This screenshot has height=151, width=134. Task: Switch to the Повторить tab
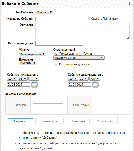78,121
